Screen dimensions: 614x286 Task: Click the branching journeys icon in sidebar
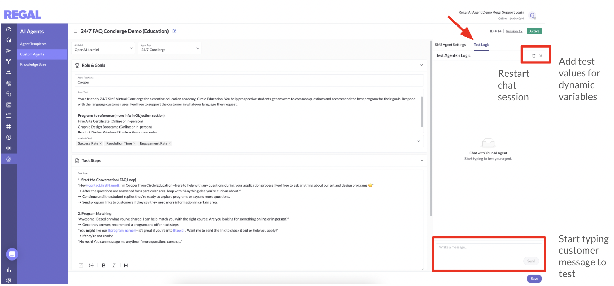click(x=9, y=61)
